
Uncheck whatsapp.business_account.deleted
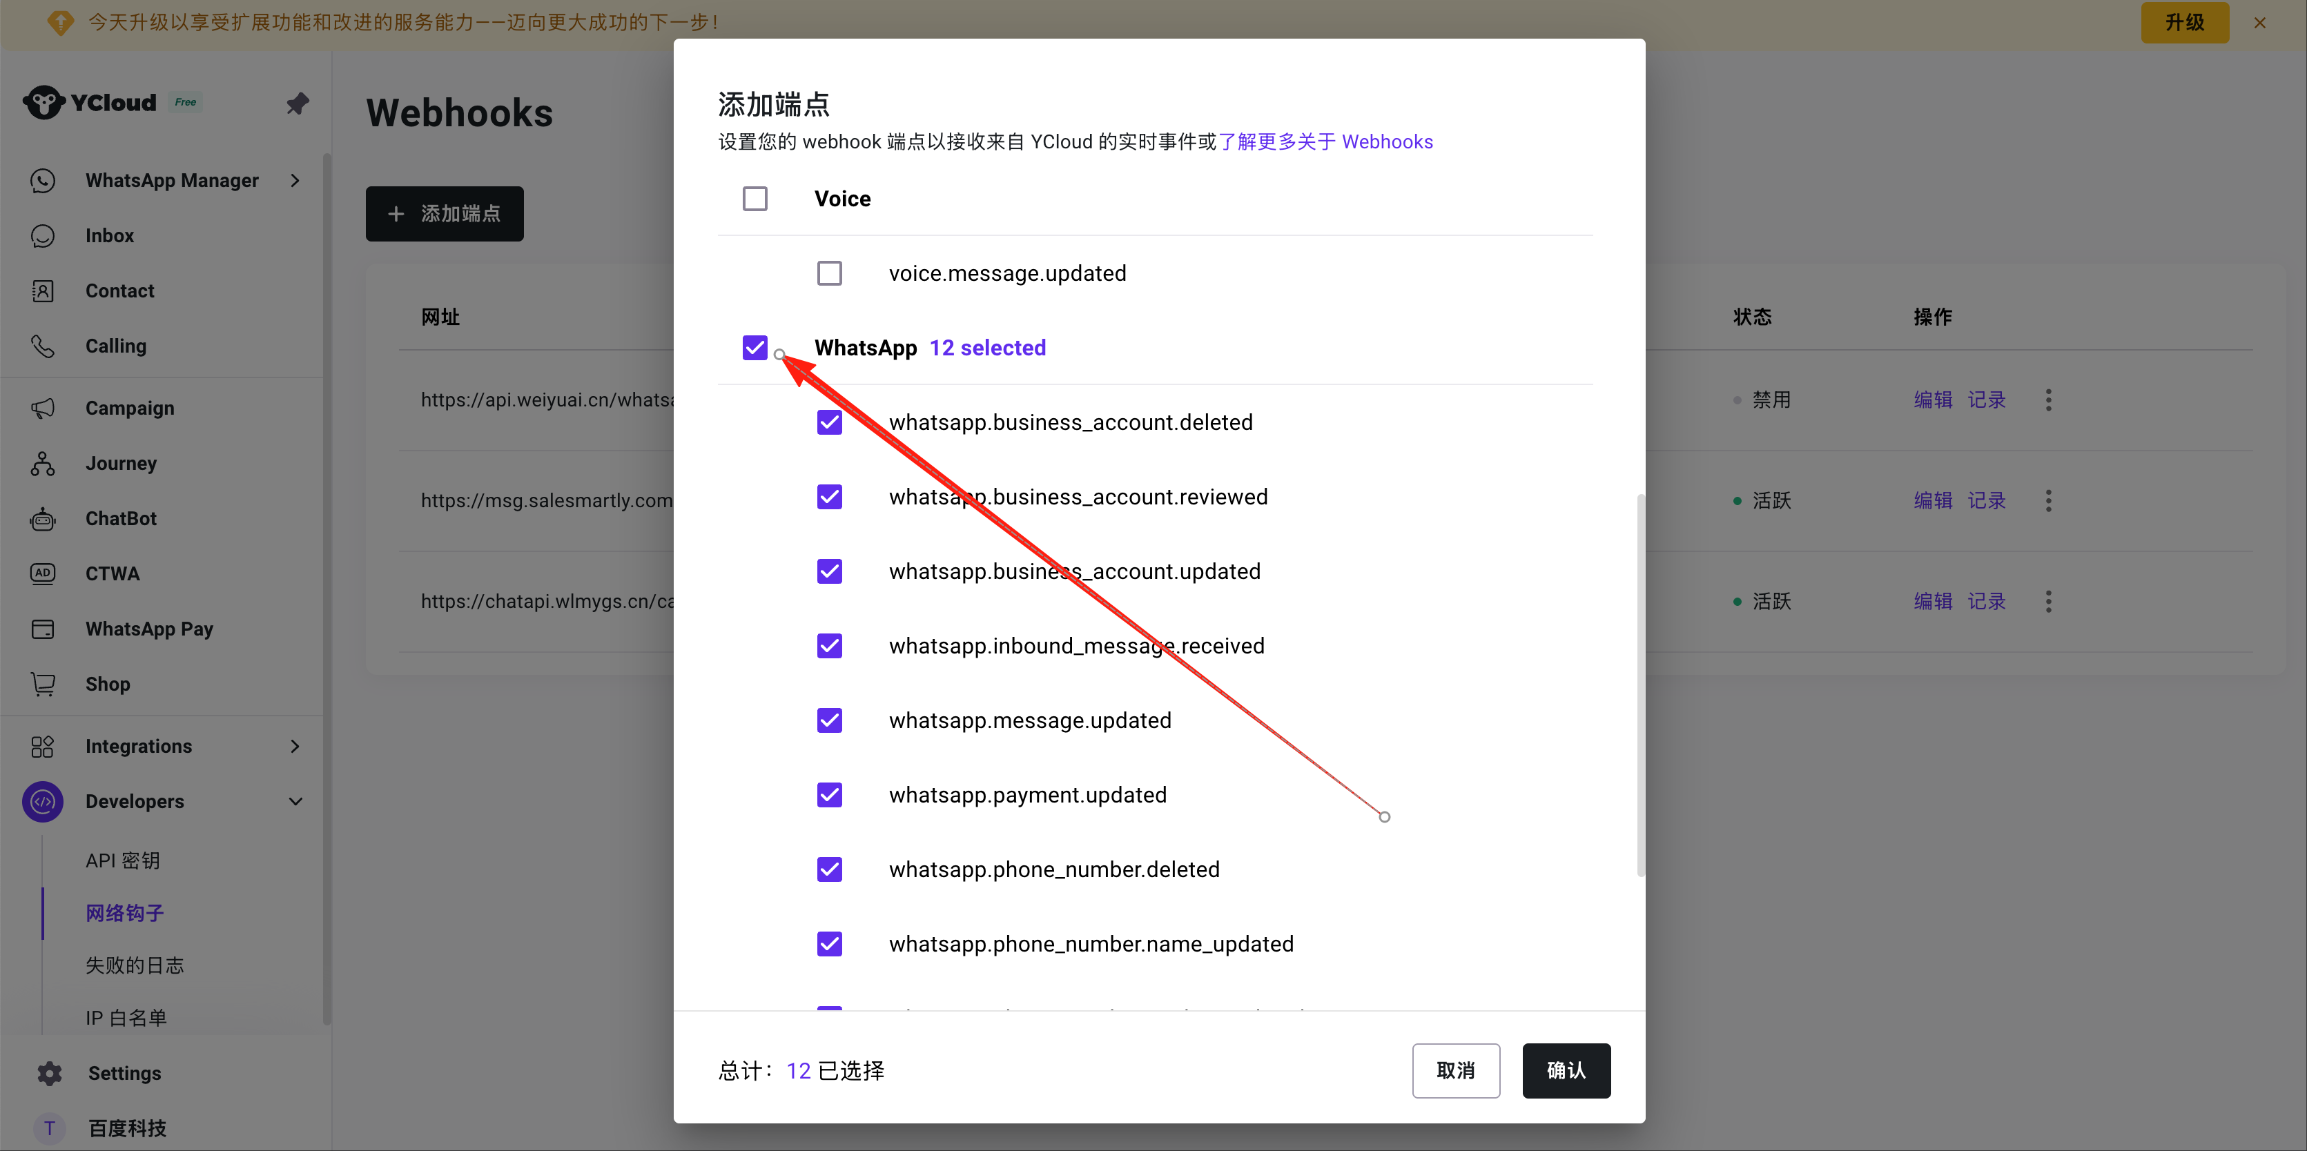pos(829,422)
